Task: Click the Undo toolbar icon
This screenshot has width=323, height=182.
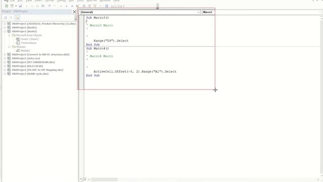Action: pos(49,6)
